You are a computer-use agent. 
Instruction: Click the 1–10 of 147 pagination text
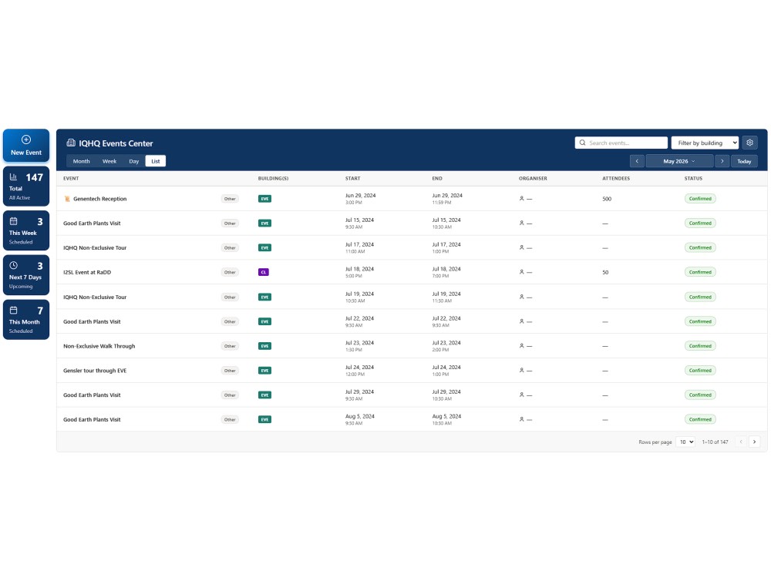pos(715,442)
